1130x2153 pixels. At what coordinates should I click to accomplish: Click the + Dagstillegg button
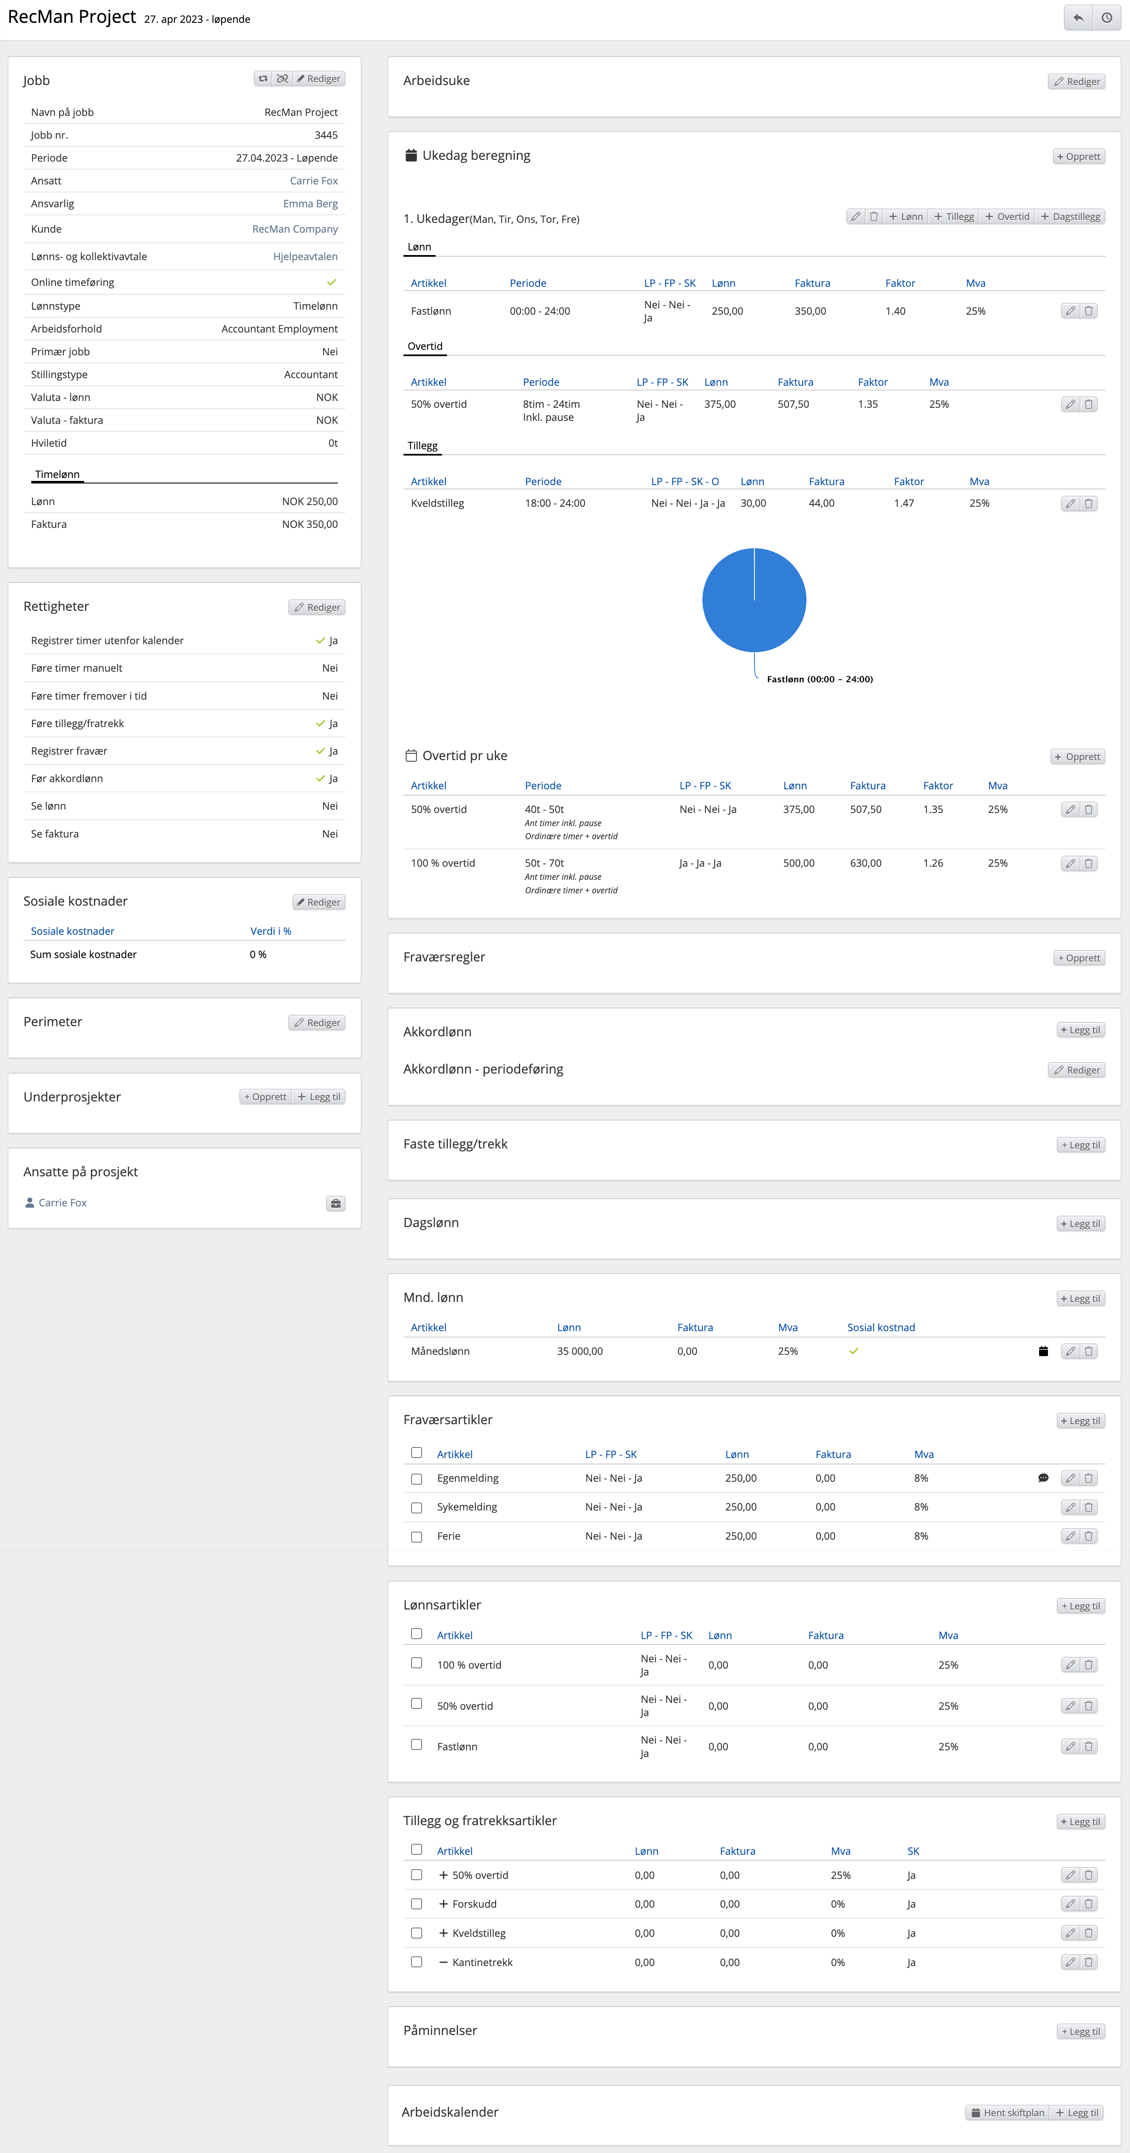click(x=1070, y=217)
